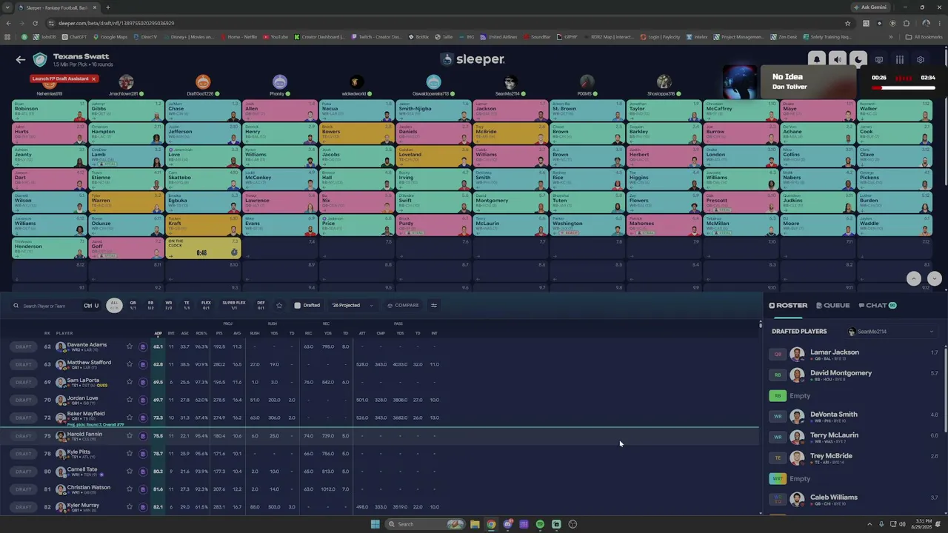Open the purple notes icon for Kyler Murray
948x533 pixels.
(x=143, y=507)
